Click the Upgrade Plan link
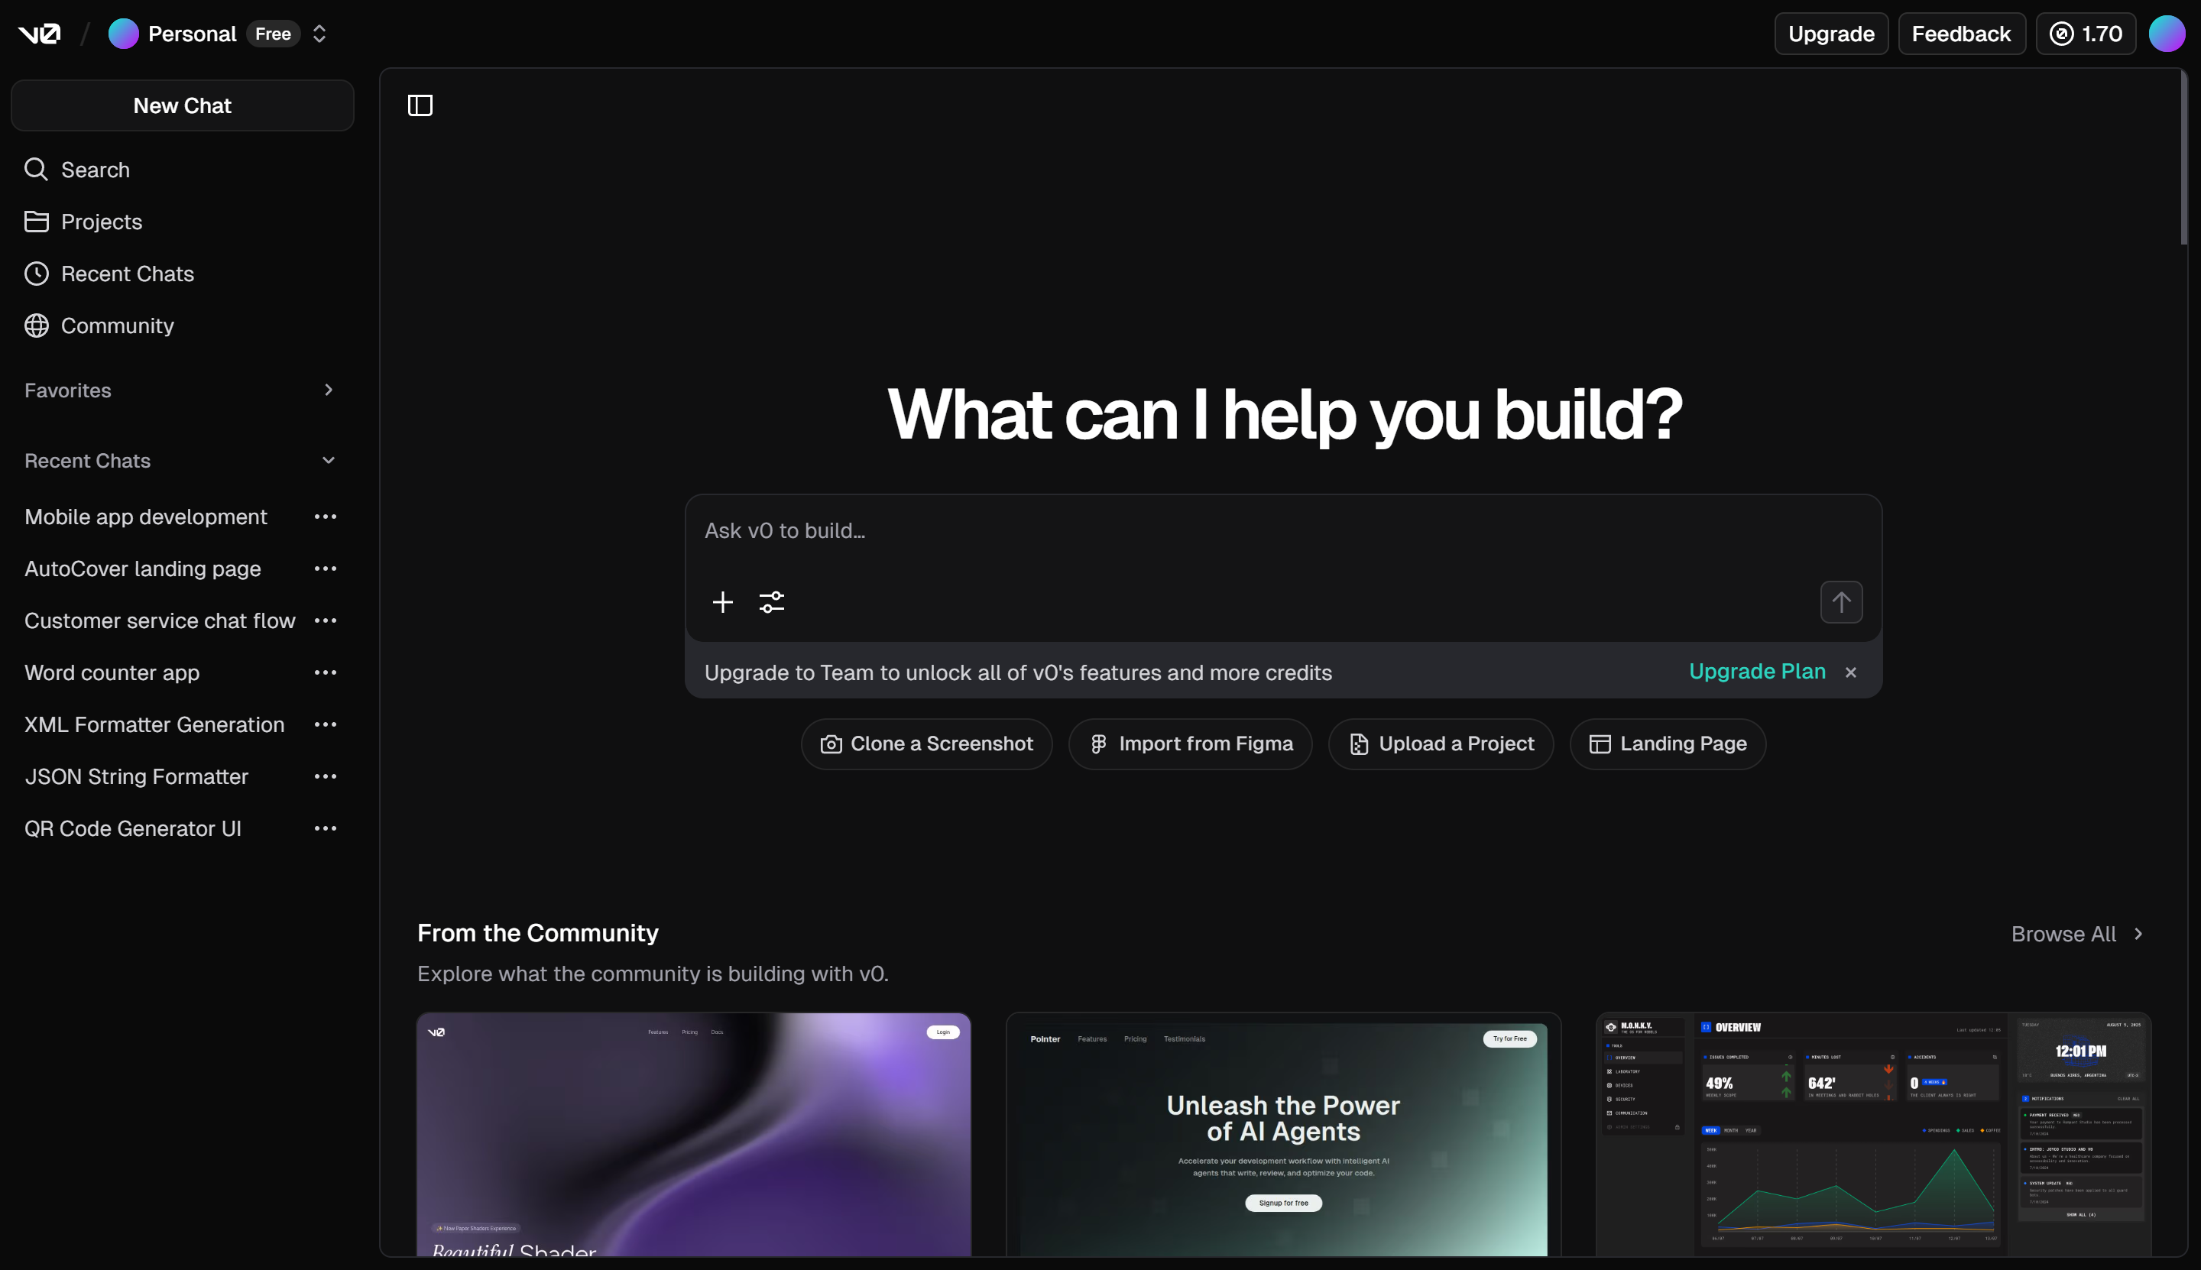 (x=1756, y=671)
